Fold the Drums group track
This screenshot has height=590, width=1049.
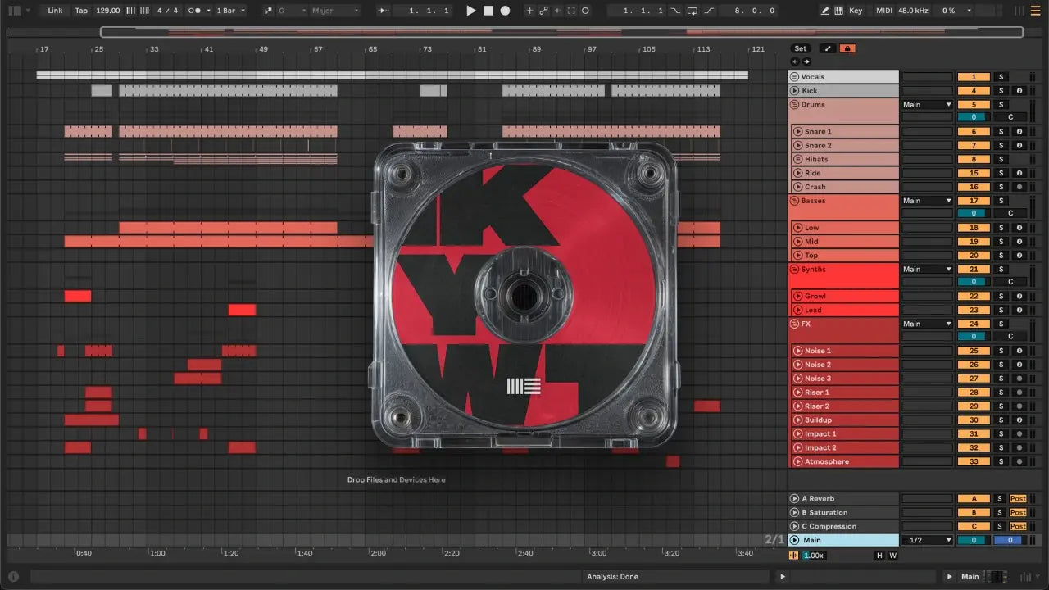(x=794, y=105)
